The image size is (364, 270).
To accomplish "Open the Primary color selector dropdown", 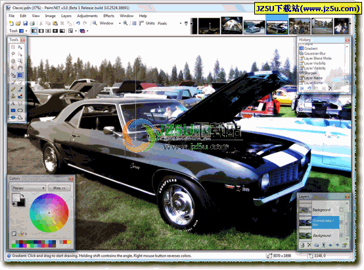I will (x=28, y=188).
